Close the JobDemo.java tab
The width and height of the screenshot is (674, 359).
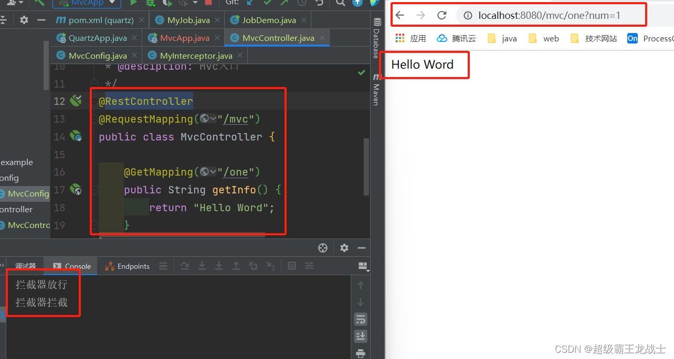[305, 20]
